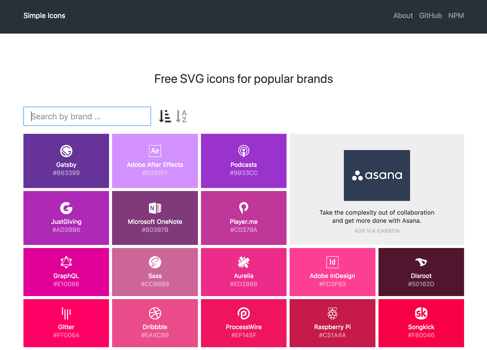Click the GraphQL icon
Image resolution: width=487 pixels, height=350 pixels.
pos(66,262)
